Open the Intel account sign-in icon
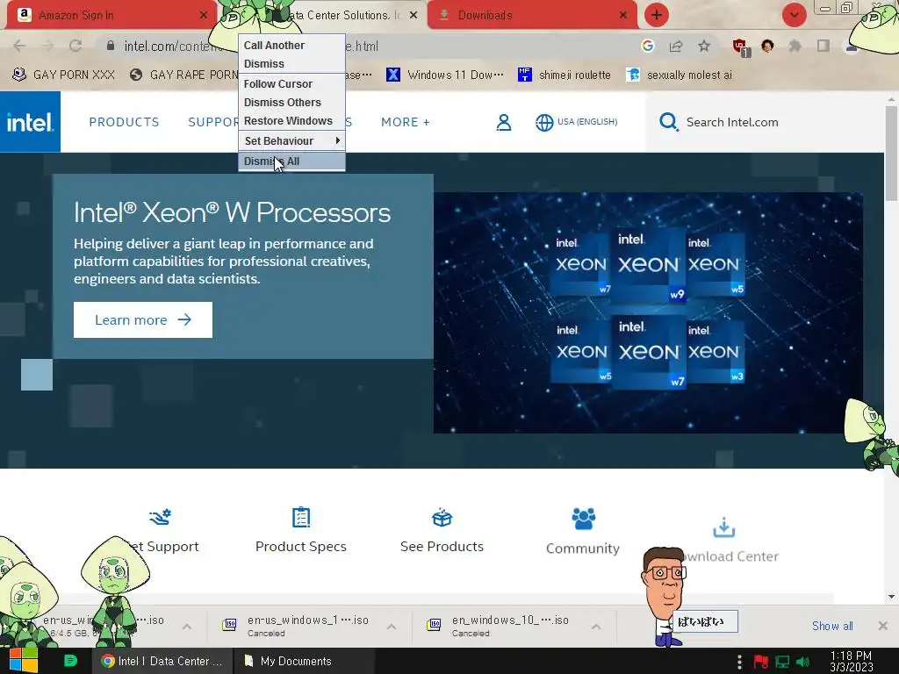Image resolution: width=899 pixels, height=674 pixels. (503, 122)
